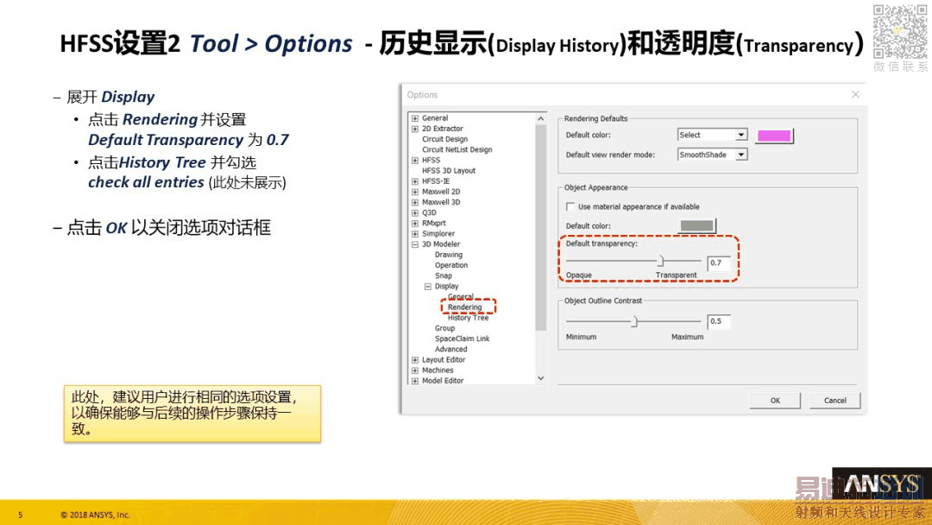This screenshot has height=525, width=932.
Task: Select Circuit NetList Design entry
Action: click(457, 150)
